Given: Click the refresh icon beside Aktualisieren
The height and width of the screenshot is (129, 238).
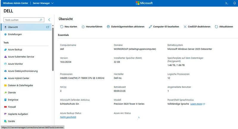Looking at the screenshot, I should pos(217,27).
